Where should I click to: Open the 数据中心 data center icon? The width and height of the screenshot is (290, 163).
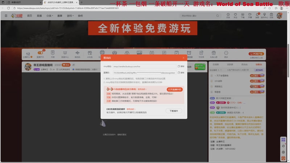65,54
